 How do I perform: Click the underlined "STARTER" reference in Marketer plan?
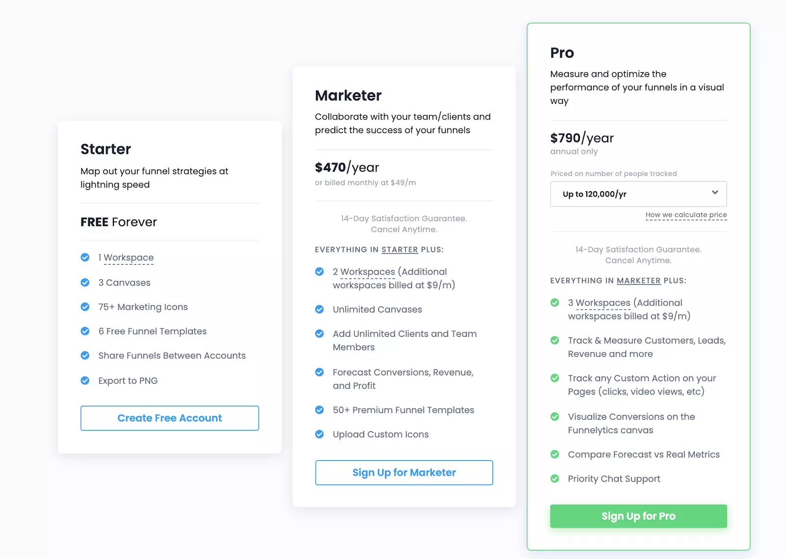coord(399,250)
